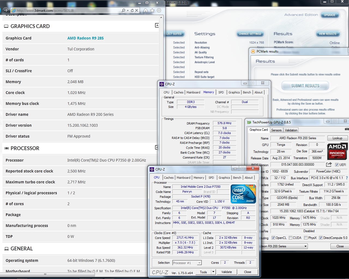Open address bar search dropdown arrow
This screenshot has height=279, width=349.
pos(128,10)
